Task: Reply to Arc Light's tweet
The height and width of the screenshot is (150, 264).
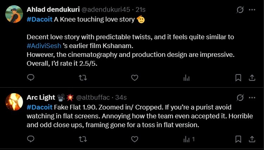Action: point(31,139)
